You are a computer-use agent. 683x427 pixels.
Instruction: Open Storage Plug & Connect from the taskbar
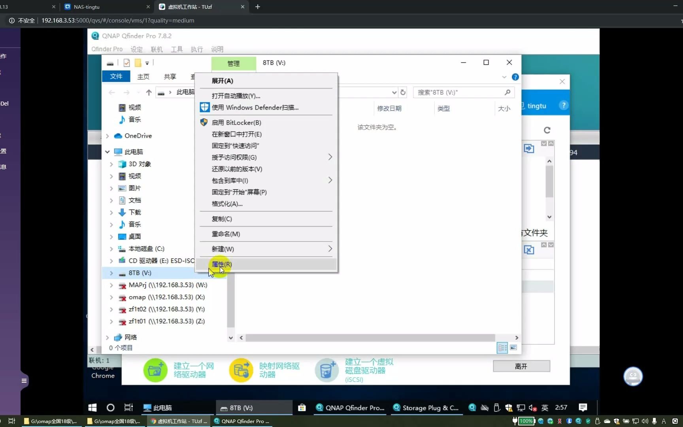[426, 408]
